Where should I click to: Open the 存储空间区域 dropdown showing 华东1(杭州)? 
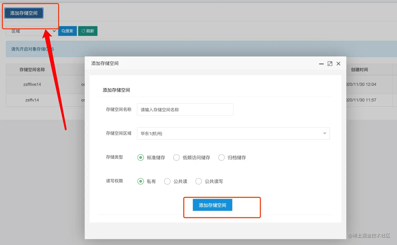click(x=233, y=133)
